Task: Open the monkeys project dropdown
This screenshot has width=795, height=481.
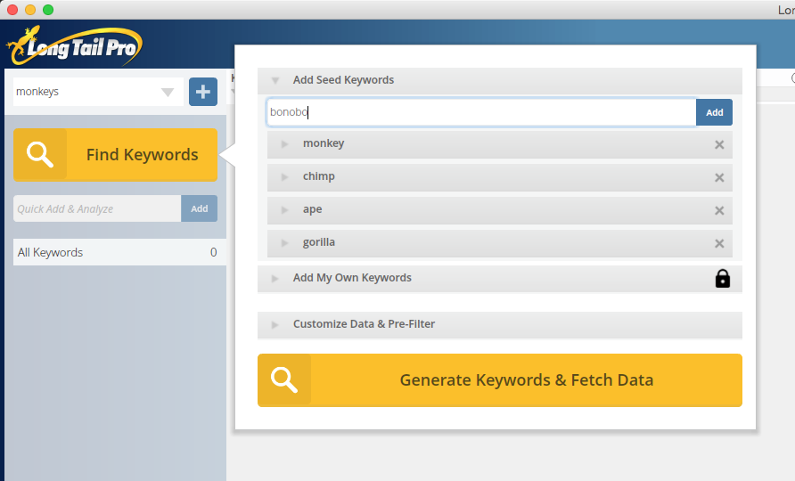Action: [168, 92]
